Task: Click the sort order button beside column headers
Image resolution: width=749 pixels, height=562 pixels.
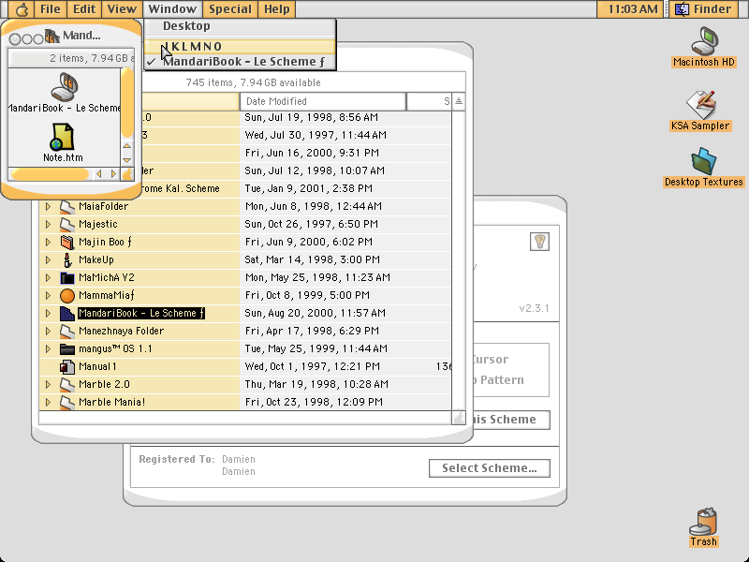Action: [x=459, y=101]
